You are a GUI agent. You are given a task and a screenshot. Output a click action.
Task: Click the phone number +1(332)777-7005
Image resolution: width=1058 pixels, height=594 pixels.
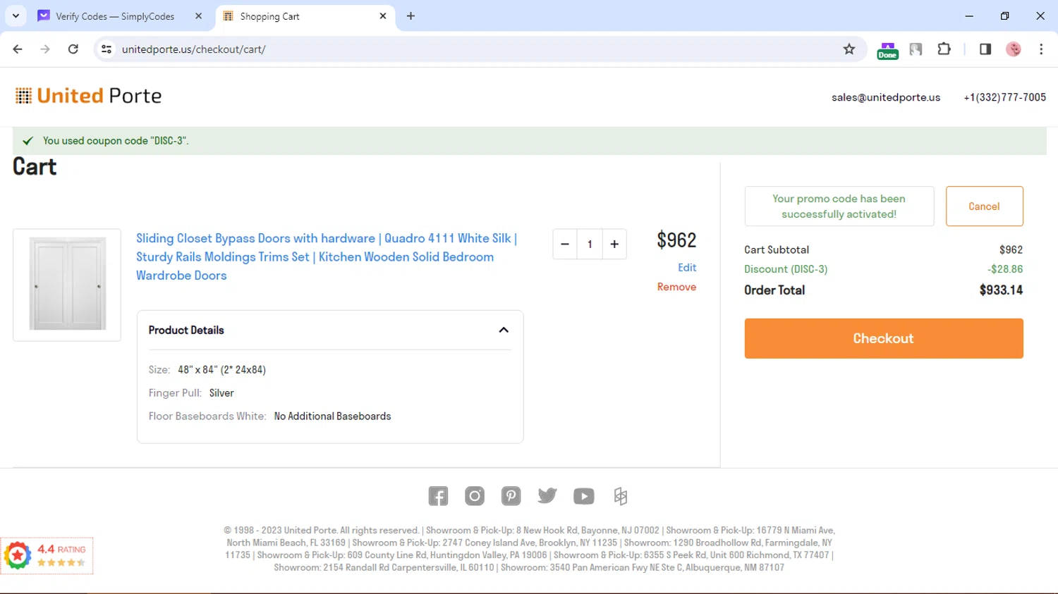(x=1004, y=97)
